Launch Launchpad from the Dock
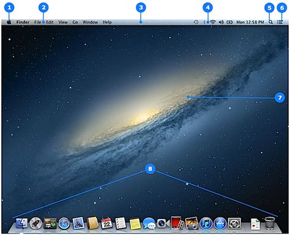Screen dimensions: 290x236 tap(35, 223)
